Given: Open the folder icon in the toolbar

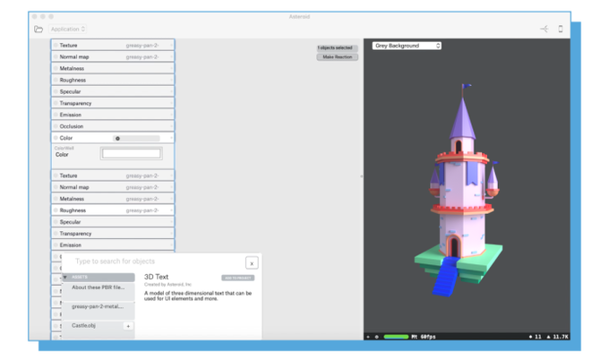Looking at the screenshot, I should tap(39, 29).
